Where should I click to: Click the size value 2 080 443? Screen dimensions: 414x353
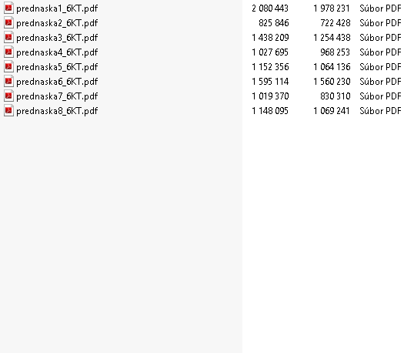(x=270, y=8)
